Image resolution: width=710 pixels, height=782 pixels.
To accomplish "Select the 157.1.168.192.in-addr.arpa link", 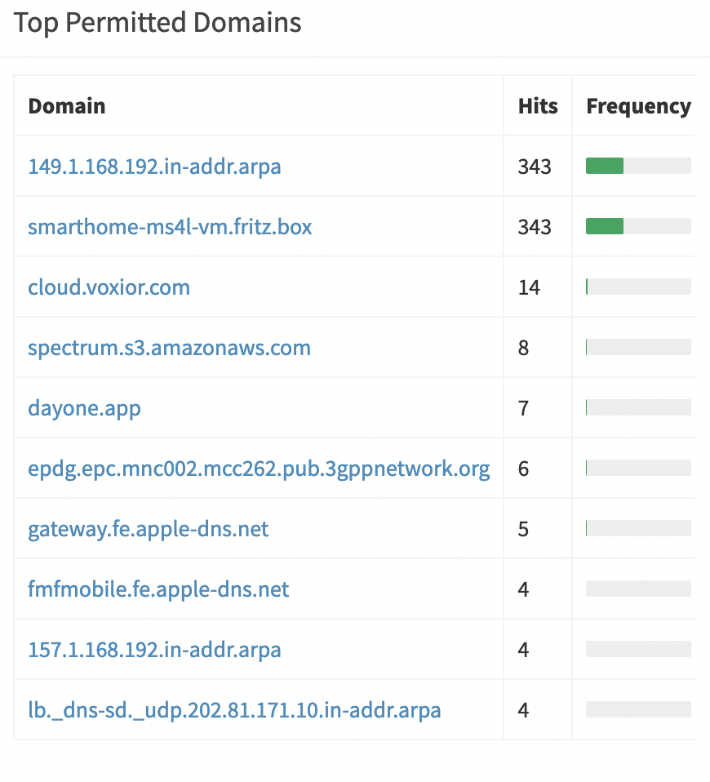I will 154,650.
